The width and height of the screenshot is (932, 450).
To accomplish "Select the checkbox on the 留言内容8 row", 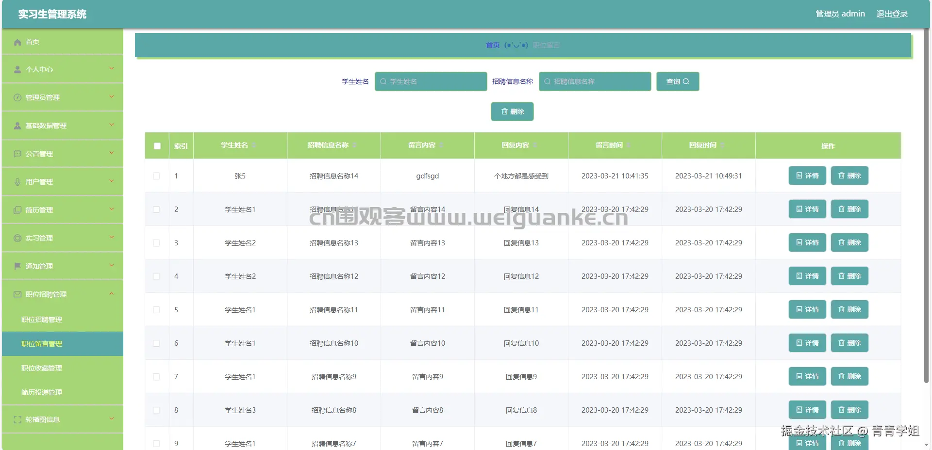I will pyautogui.click(x=156, y=410).
